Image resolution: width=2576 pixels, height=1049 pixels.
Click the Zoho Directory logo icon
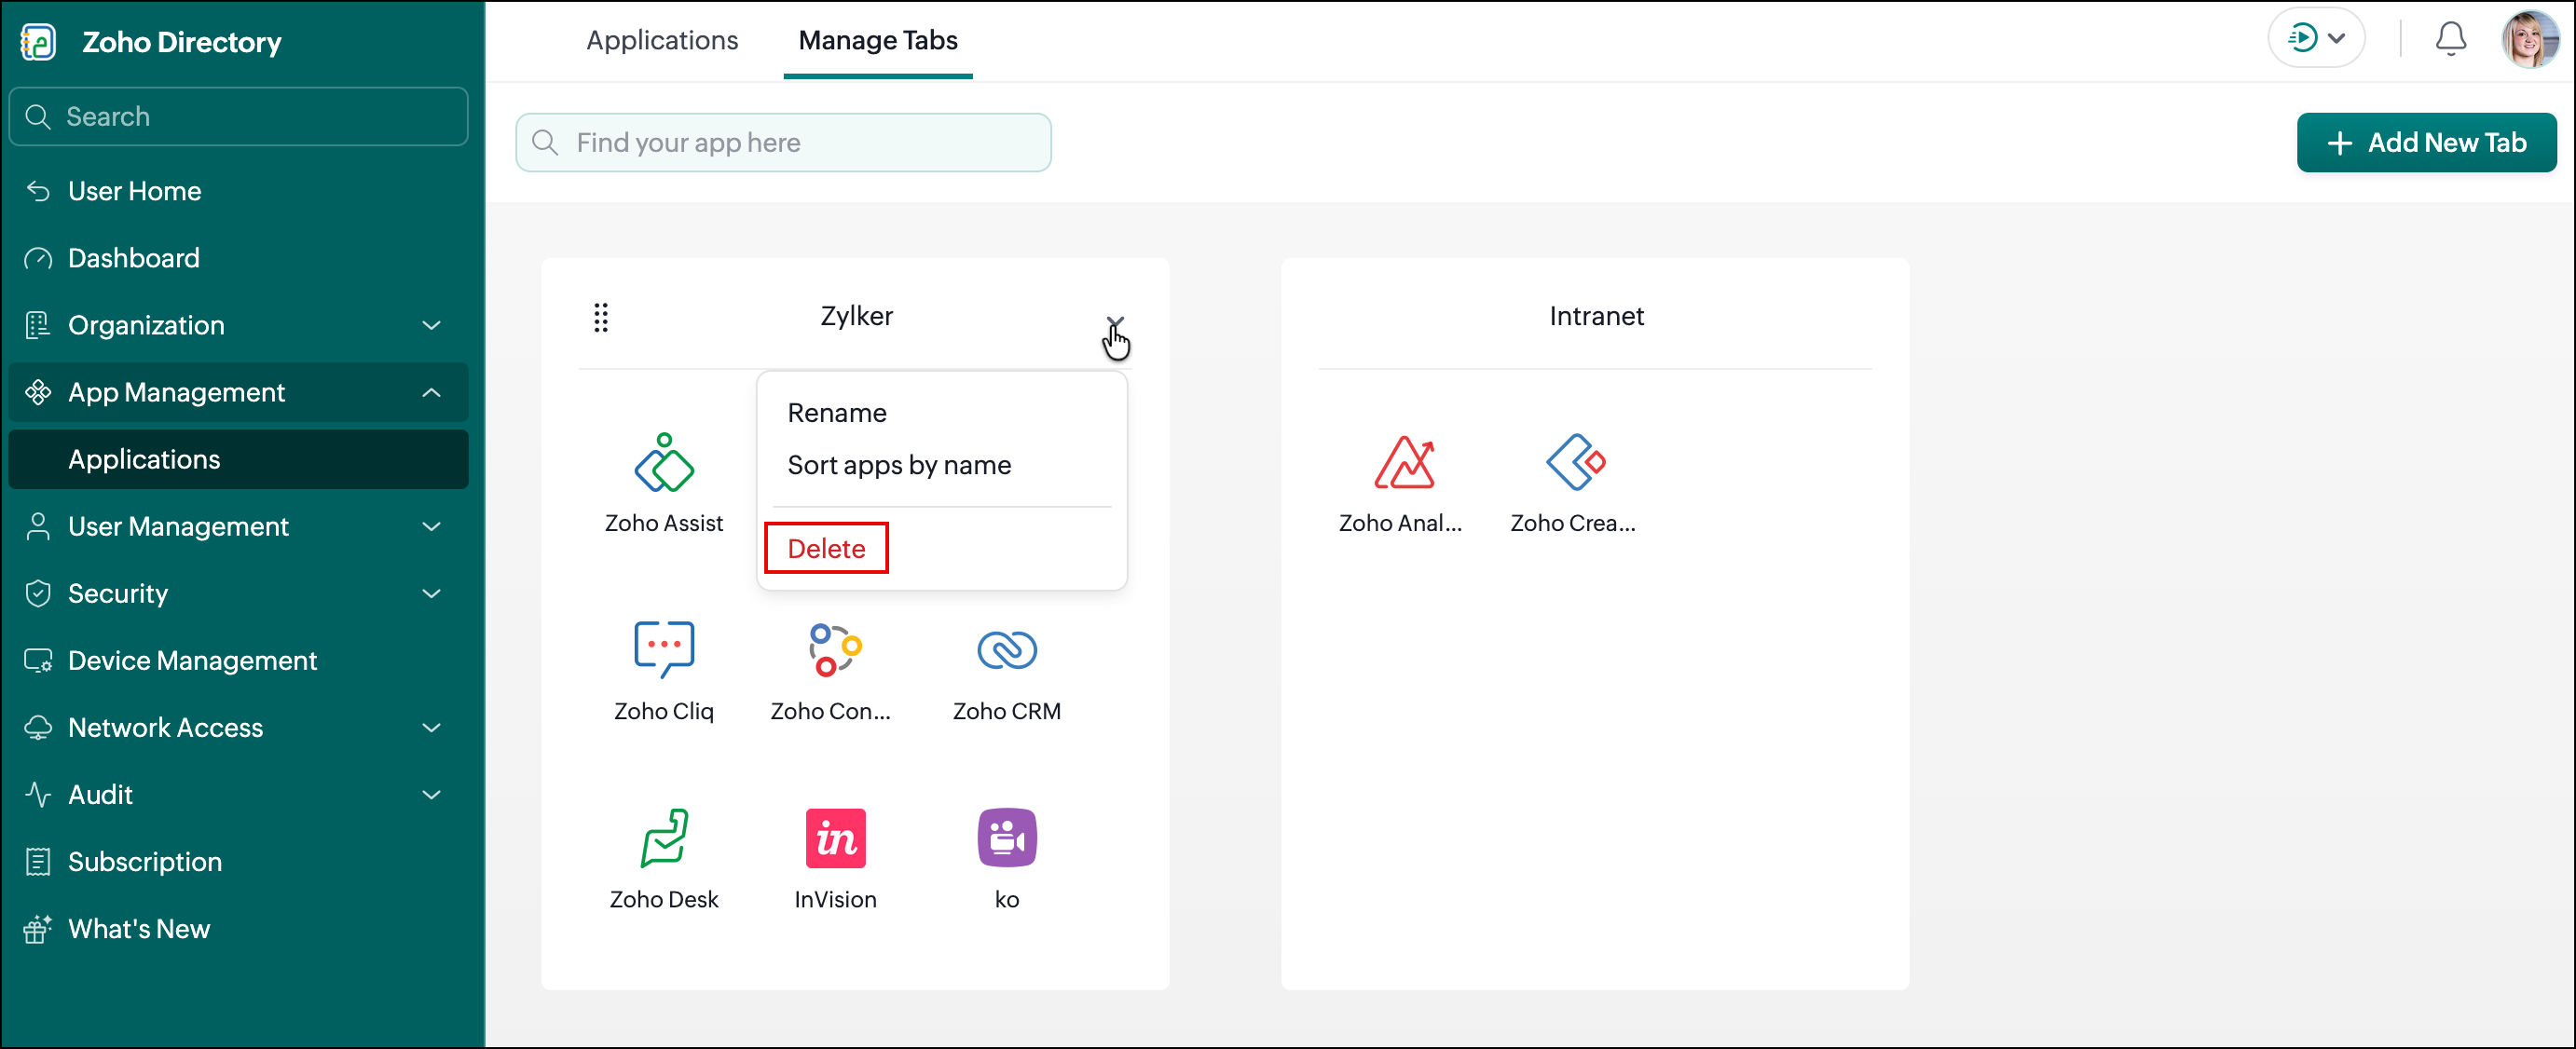(x=39, y=42)
